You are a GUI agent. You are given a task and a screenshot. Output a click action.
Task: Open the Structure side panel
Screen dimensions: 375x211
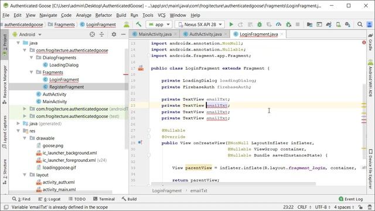point(5,171)
